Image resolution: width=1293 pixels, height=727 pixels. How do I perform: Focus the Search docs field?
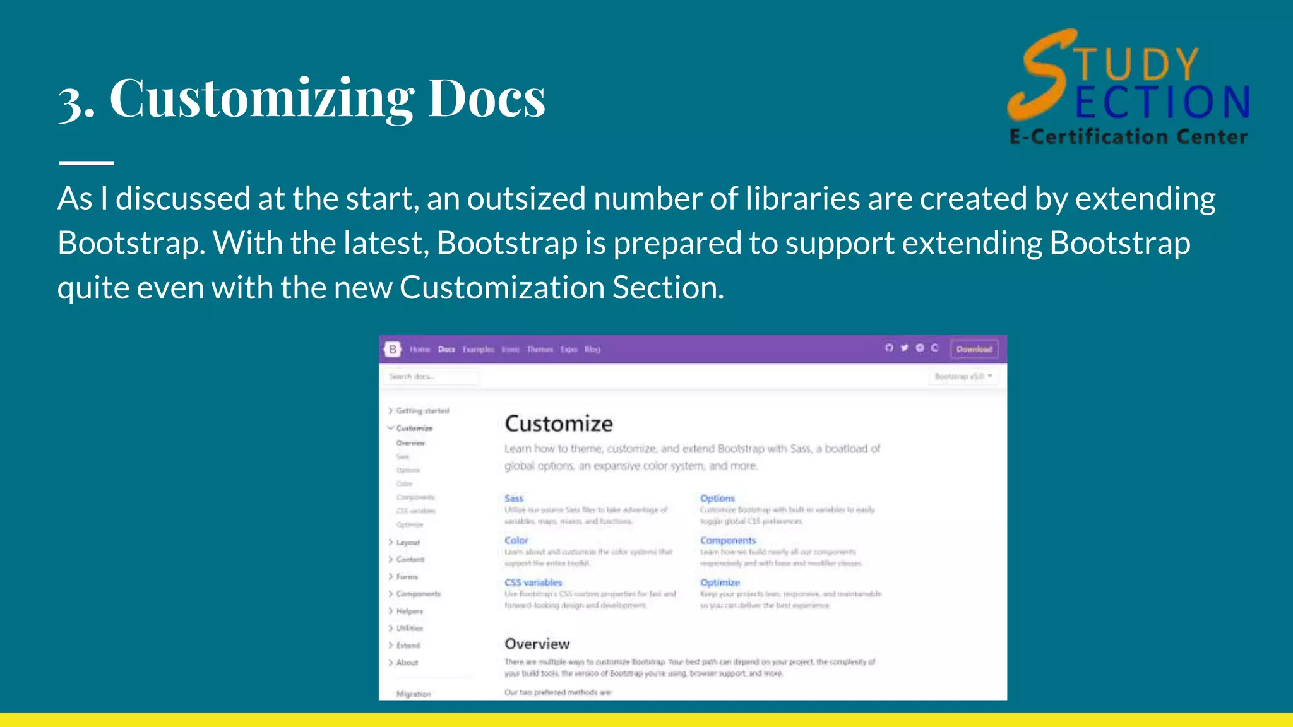click(431, 377)
